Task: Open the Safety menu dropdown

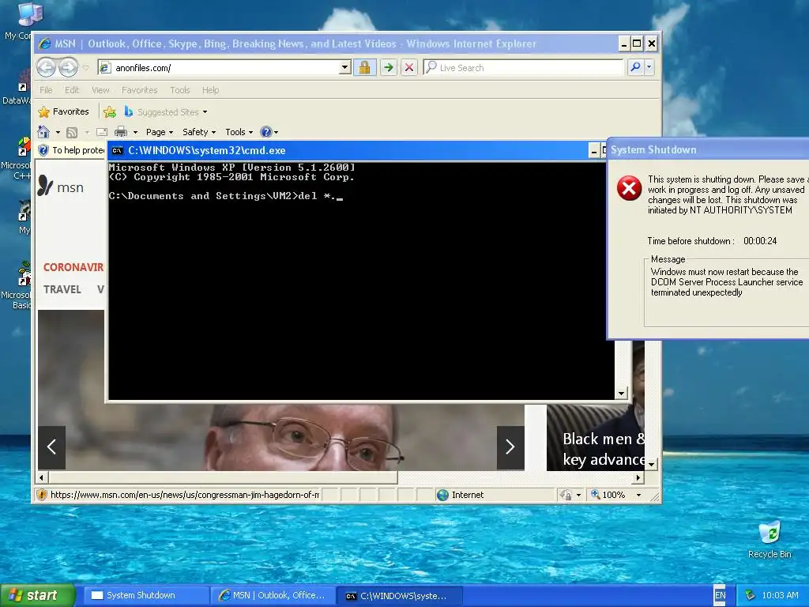Action: (199, 132)
